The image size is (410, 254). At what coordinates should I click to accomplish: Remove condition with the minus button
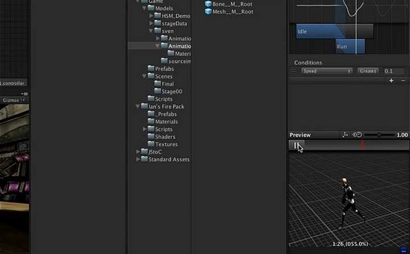[403, 81]
